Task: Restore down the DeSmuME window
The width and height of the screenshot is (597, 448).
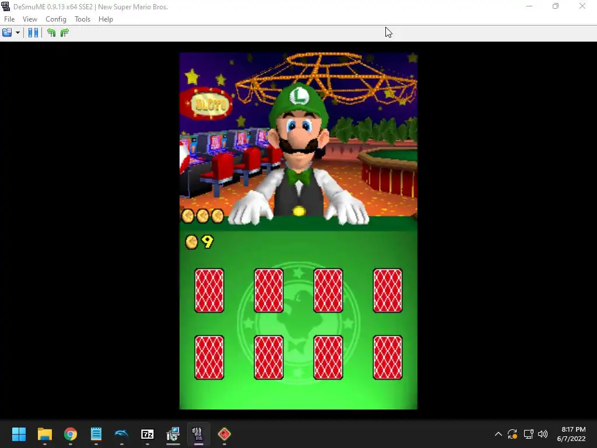Action: pyautogui.click(x=556, y=6)
